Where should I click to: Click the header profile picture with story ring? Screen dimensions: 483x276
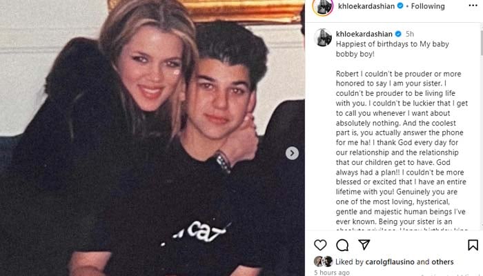tap(322, 6)
